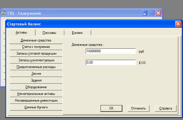Open Запасы готовой продукции section
Image resolution: width=183 pixels, height=120 pixels.
click(x=36, y=53)
